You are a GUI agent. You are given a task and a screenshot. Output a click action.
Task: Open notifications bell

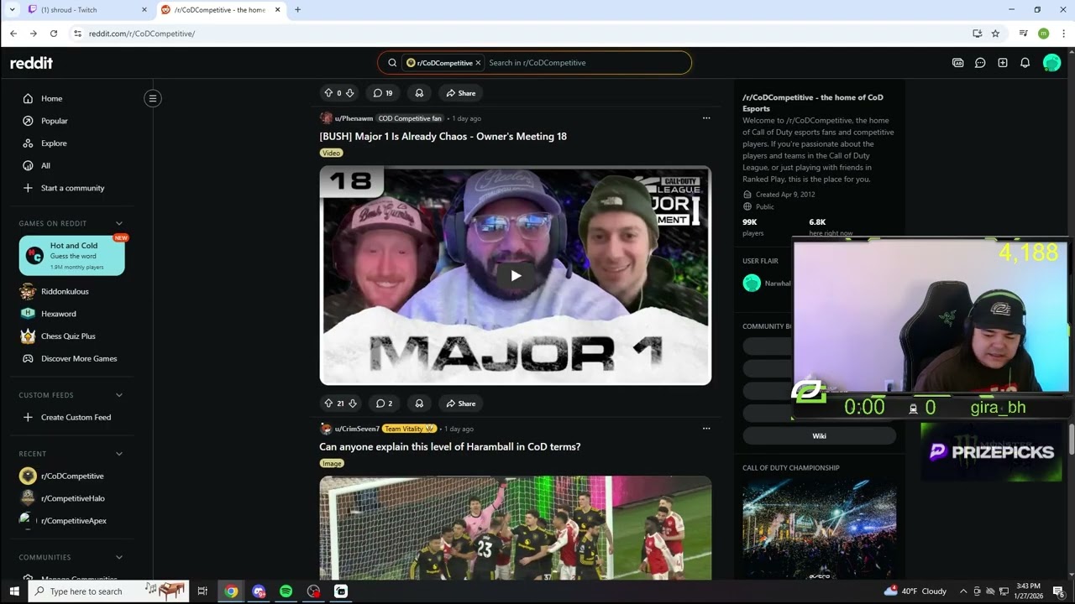tap(1025, 63)
